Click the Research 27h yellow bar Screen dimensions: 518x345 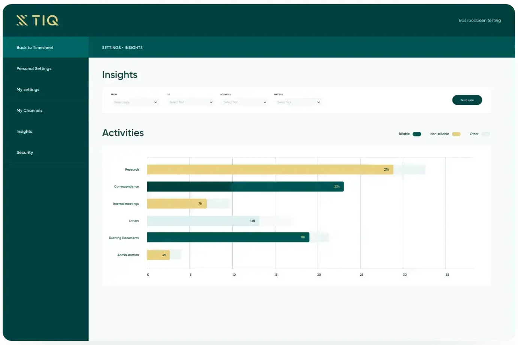[270, 170]
